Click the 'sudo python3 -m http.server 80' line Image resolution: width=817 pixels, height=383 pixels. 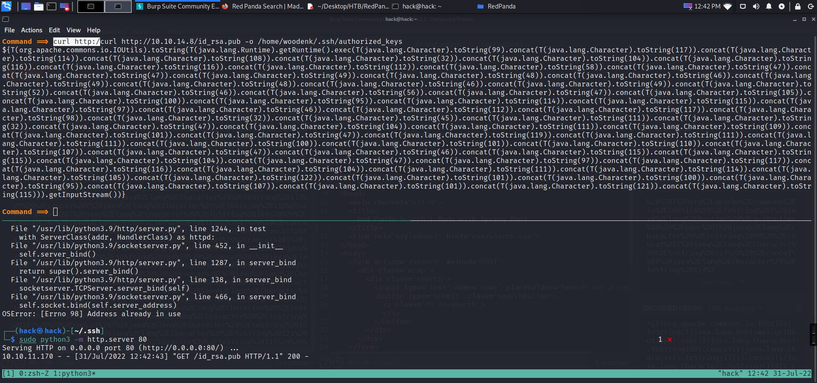click(x=83, y=339)
